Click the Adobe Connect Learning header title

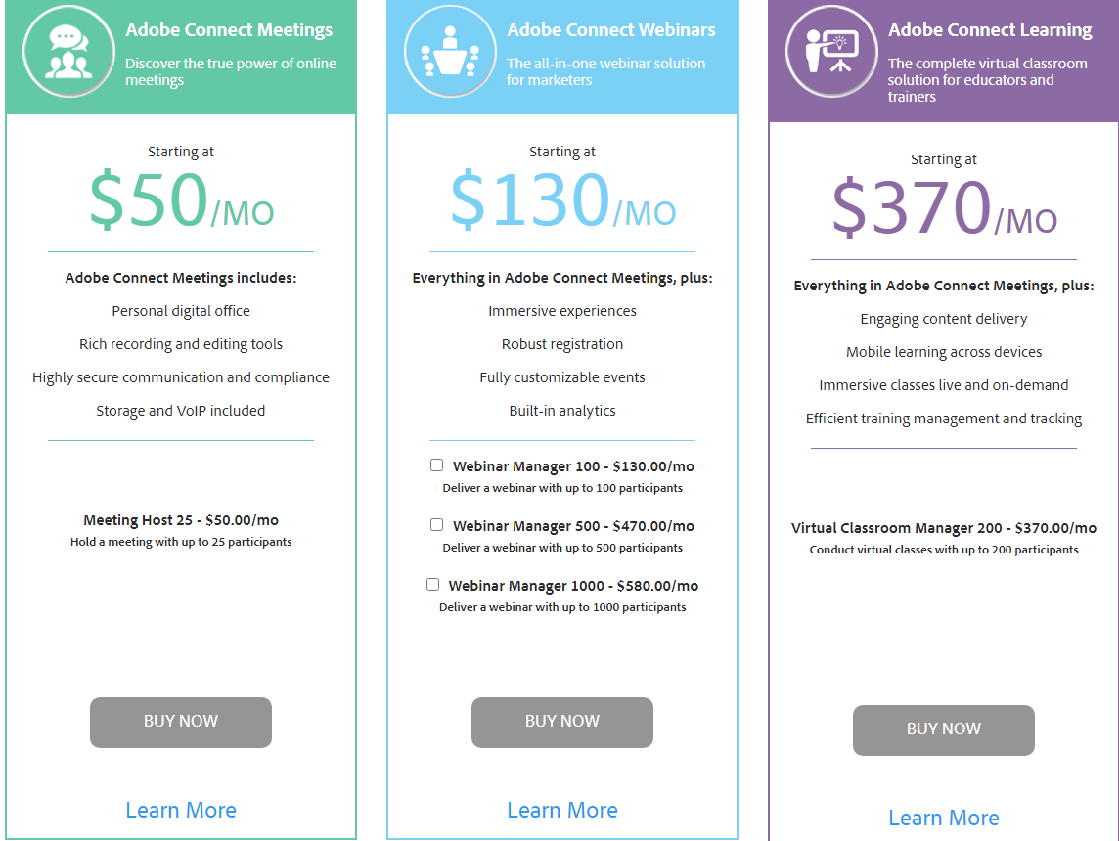coord(990,30)
